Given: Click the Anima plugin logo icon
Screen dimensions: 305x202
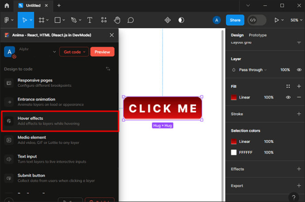Looking at the screenshot, I should [7, 35].
